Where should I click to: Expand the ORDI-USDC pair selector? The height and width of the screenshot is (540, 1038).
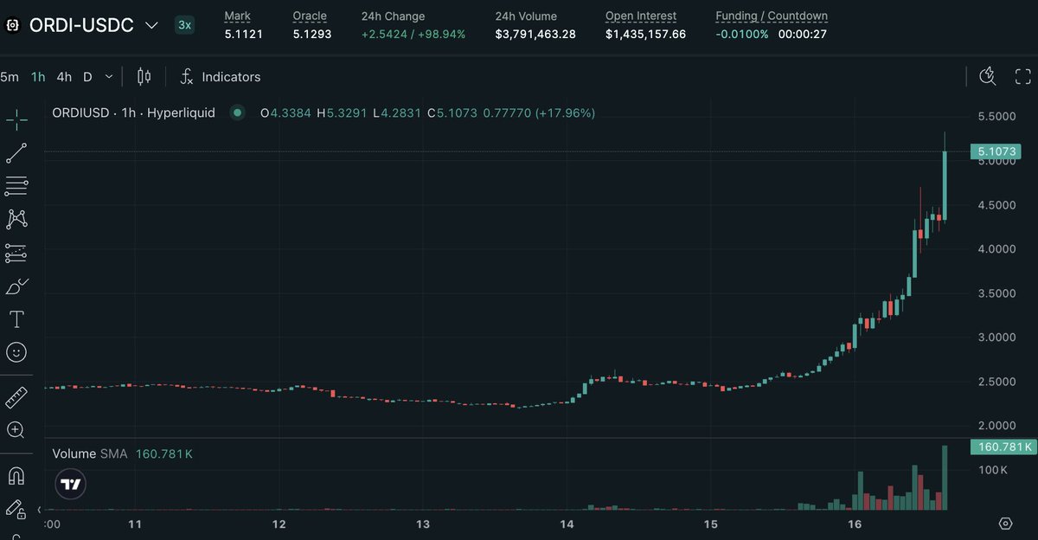click(152, 25)
